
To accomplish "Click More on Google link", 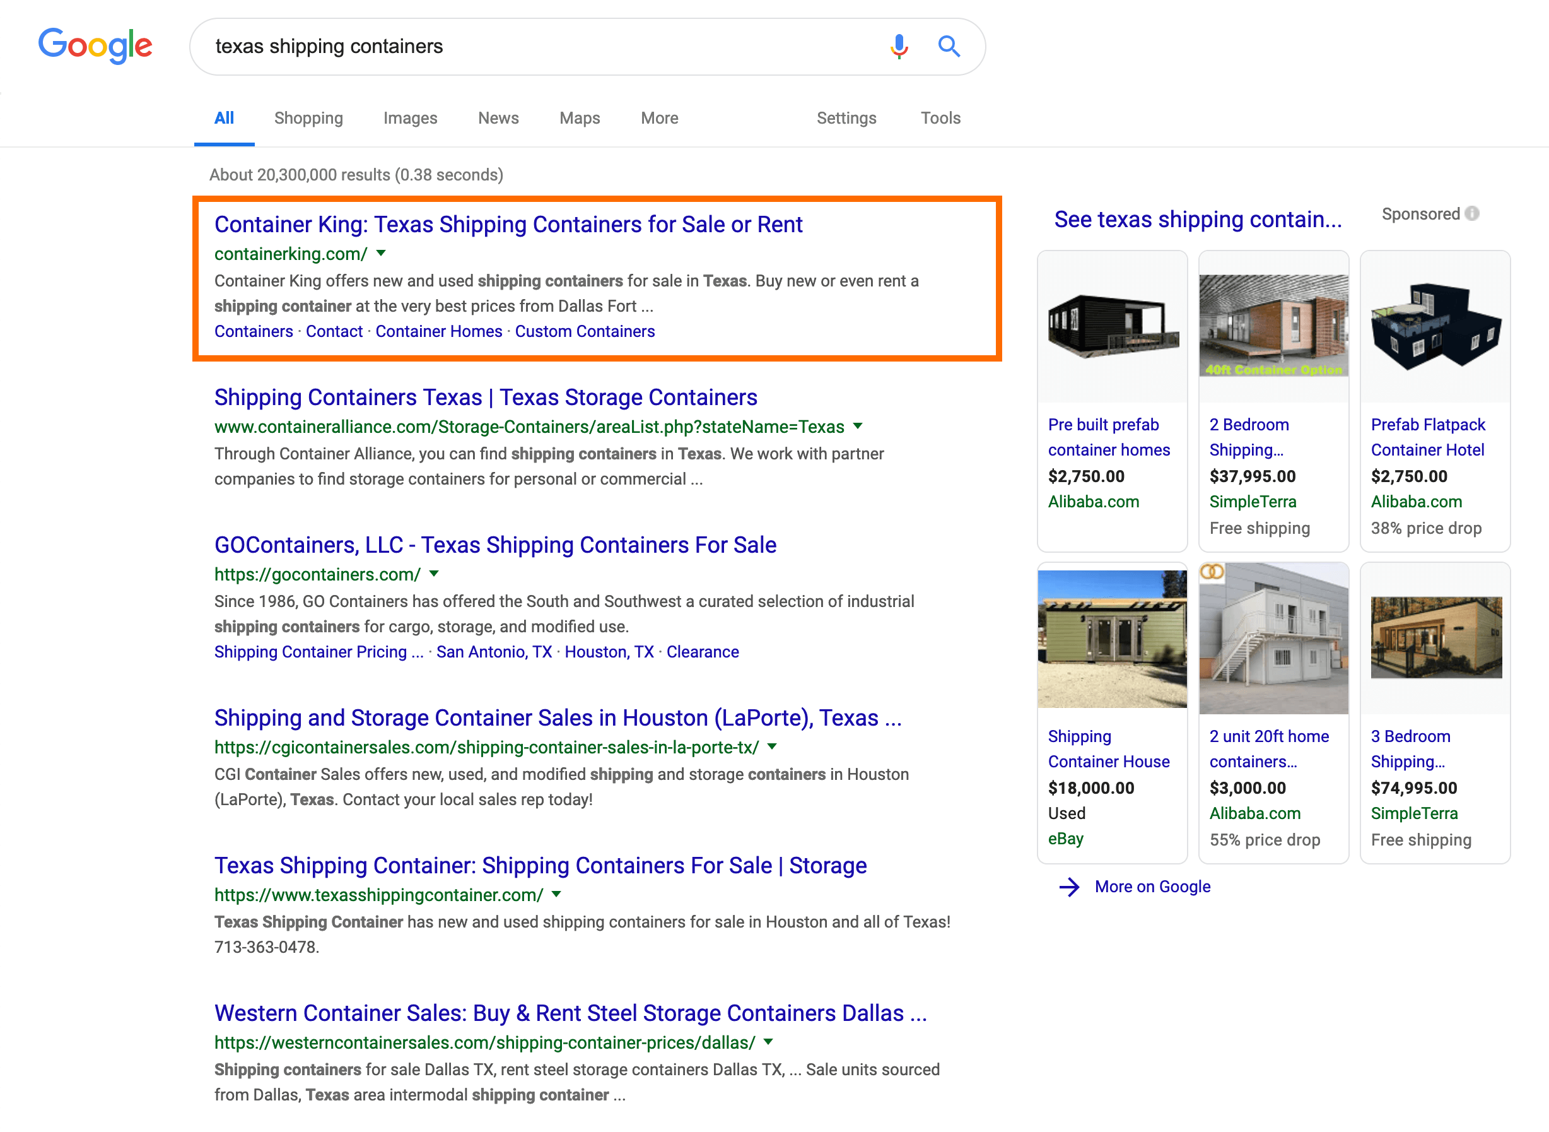I will tap(1152, 887).
